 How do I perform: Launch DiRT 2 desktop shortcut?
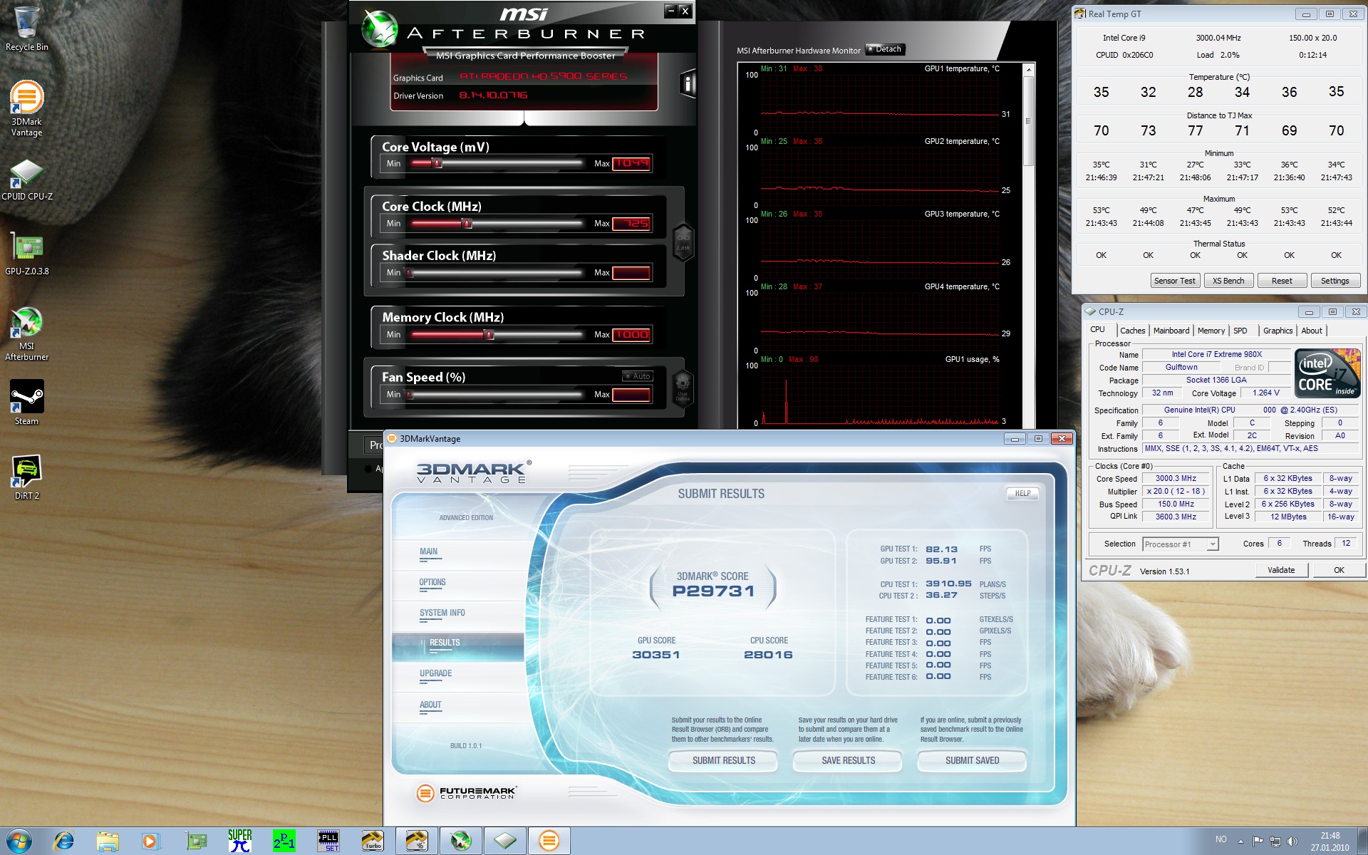click(26, 477)
